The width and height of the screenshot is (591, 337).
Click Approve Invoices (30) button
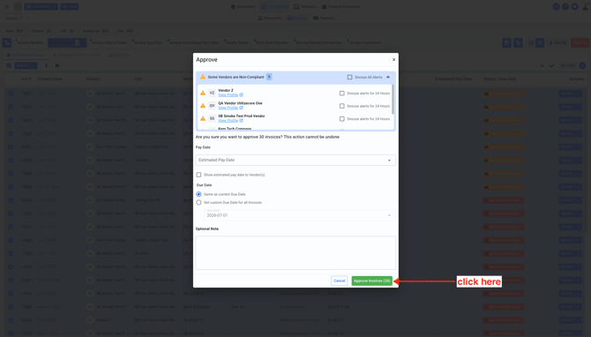click(x=371, y=281)
